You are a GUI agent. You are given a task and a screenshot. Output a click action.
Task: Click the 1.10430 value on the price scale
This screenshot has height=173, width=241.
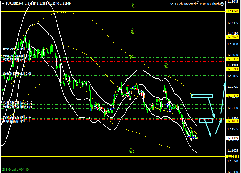pyautogui.click(x=233, y=172)
